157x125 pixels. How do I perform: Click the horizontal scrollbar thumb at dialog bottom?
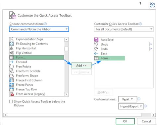[x=74, y=115]
